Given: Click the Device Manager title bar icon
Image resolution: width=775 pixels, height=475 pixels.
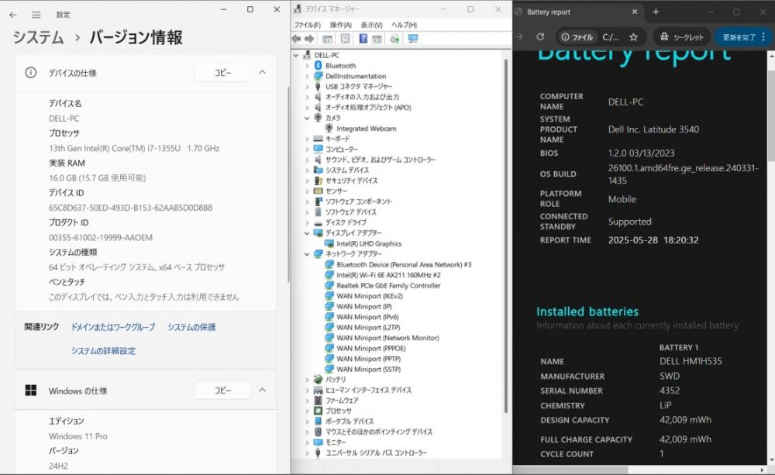Looking at the screenshot, I should click(297, 9).
